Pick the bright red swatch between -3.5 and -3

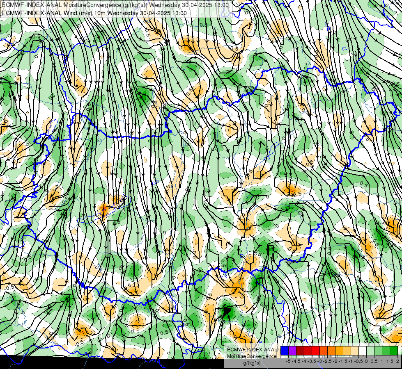click(x=316, y=351)
